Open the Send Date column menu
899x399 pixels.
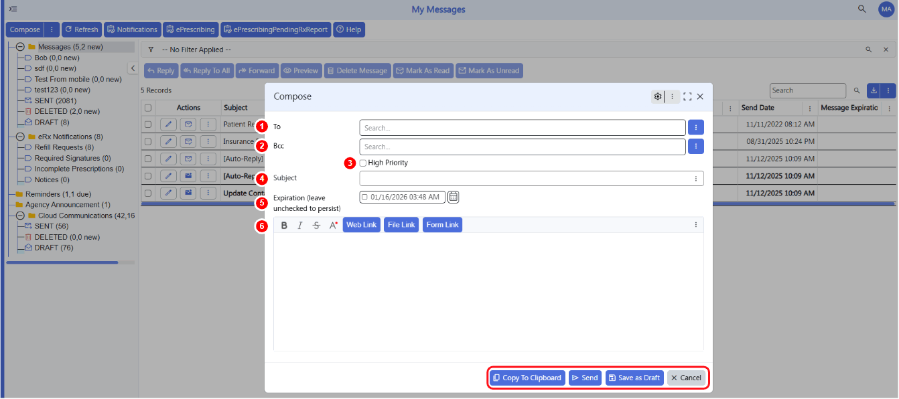[810, 108]
